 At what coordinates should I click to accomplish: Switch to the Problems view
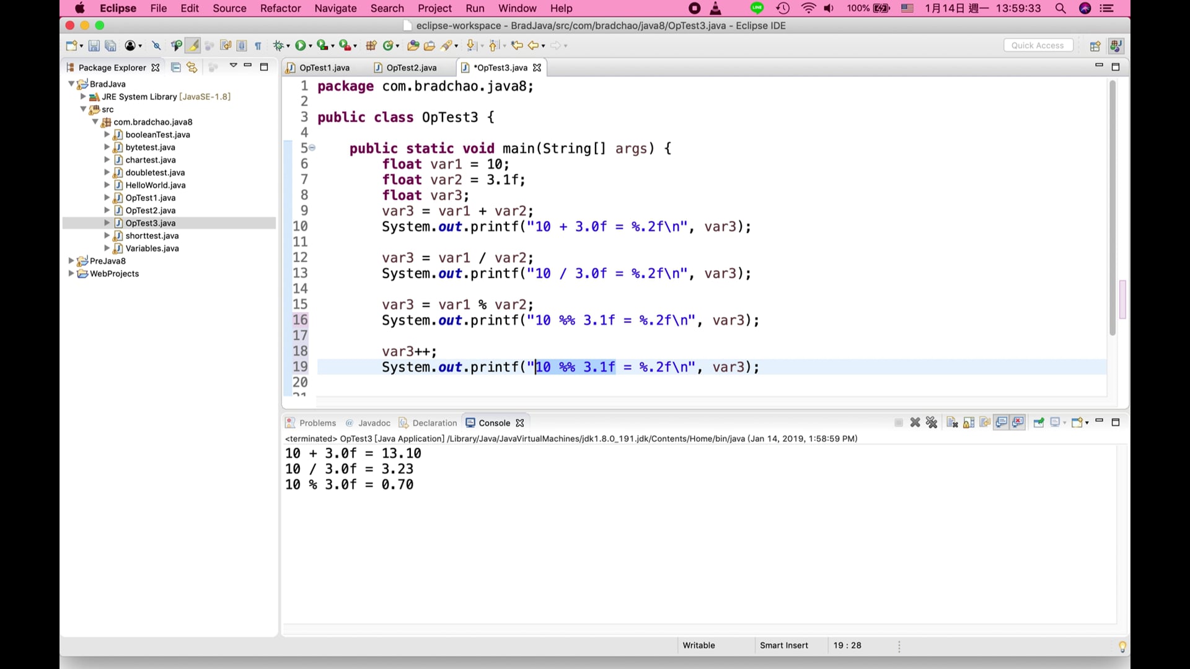click(317, 422)
